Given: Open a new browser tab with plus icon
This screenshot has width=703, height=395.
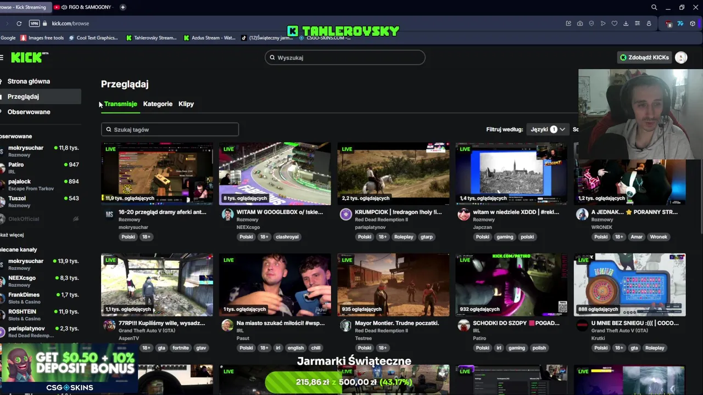Looking at the screenshot, I should coord(122,7).
